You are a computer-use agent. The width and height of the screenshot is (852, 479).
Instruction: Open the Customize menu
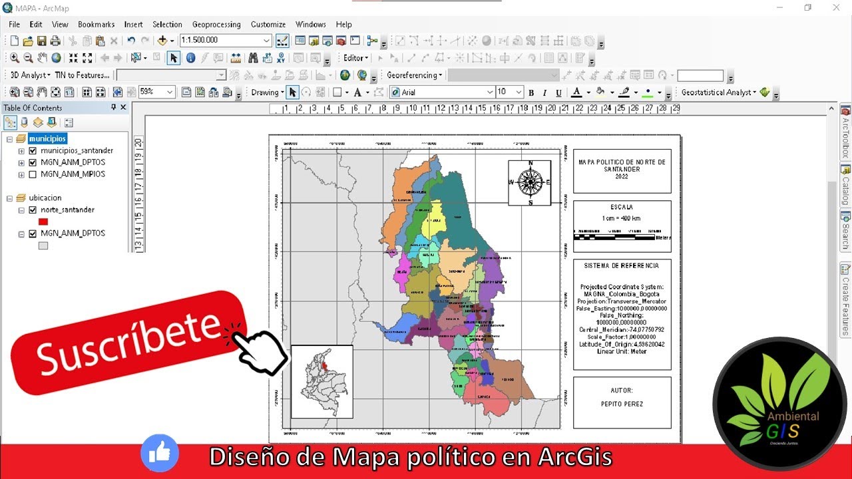(x=268, y=25)
